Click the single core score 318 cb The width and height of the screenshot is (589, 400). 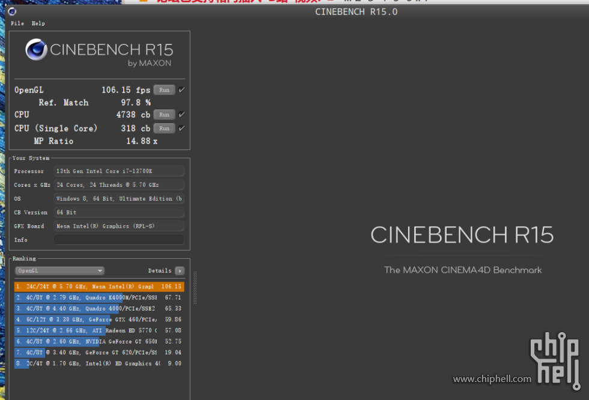[136, 129]
